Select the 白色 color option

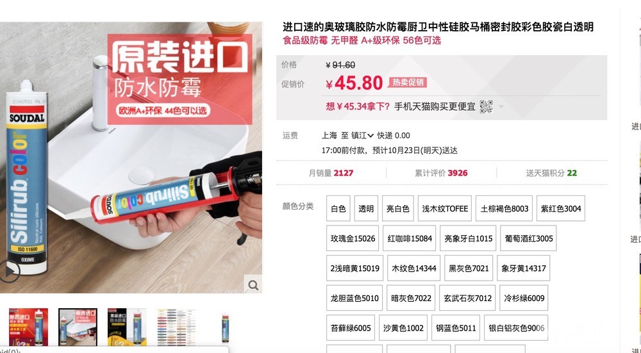338,208
